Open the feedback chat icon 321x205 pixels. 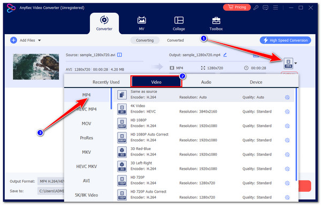[265, 7]
